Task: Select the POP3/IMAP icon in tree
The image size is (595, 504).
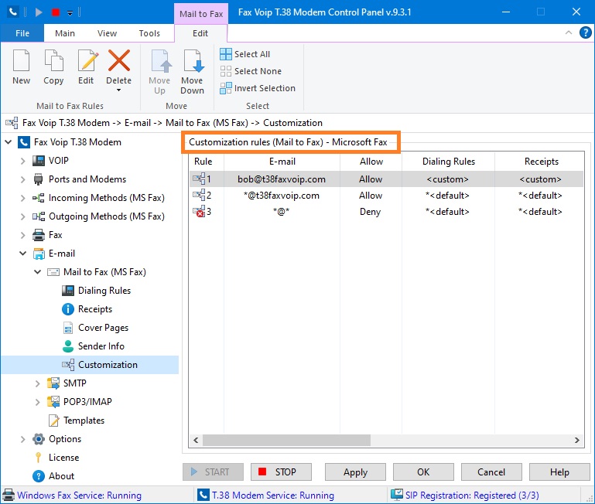Action: 53,402
